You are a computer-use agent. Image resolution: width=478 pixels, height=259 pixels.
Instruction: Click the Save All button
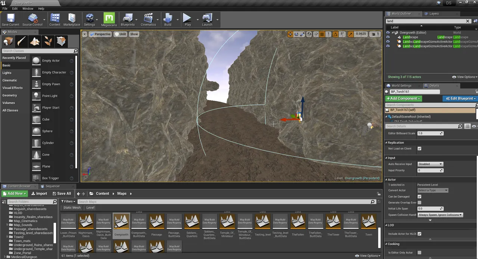click(62, 194)
